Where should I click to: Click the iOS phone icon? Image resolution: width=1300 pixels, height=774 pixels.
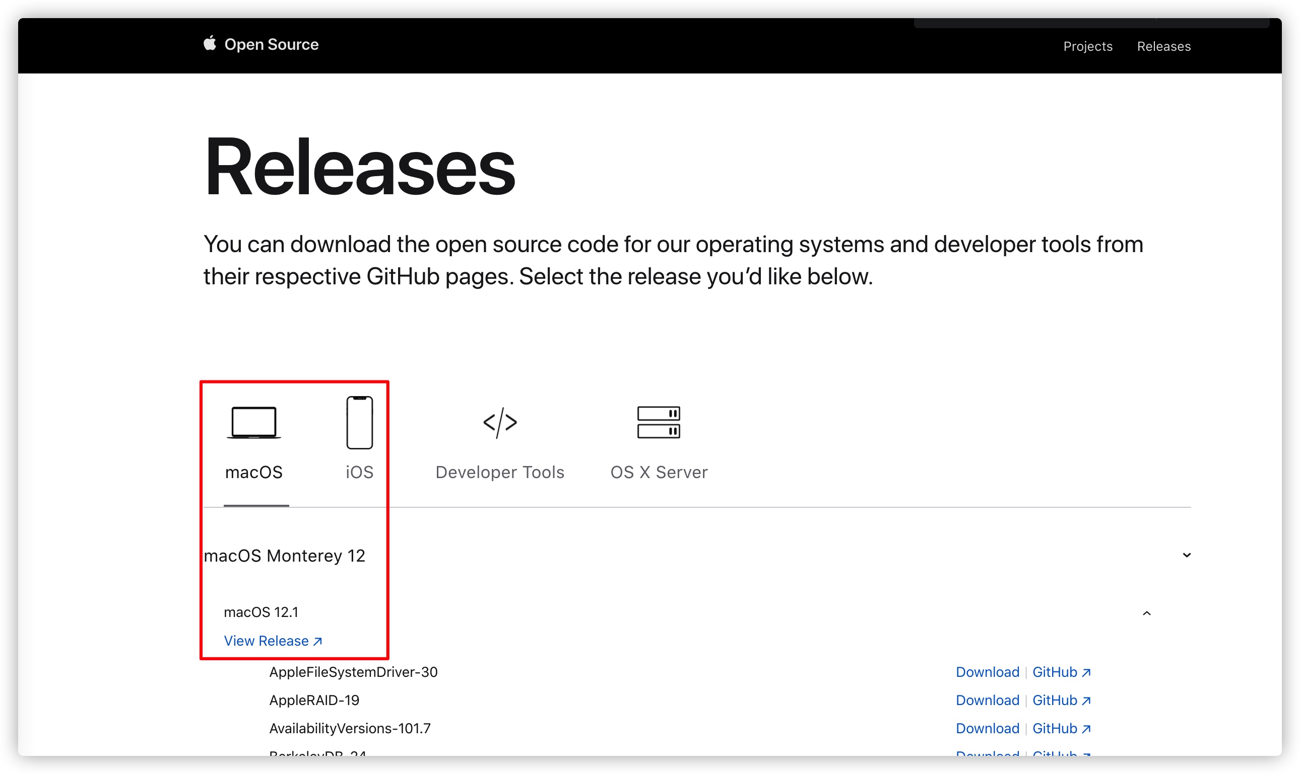359,422
